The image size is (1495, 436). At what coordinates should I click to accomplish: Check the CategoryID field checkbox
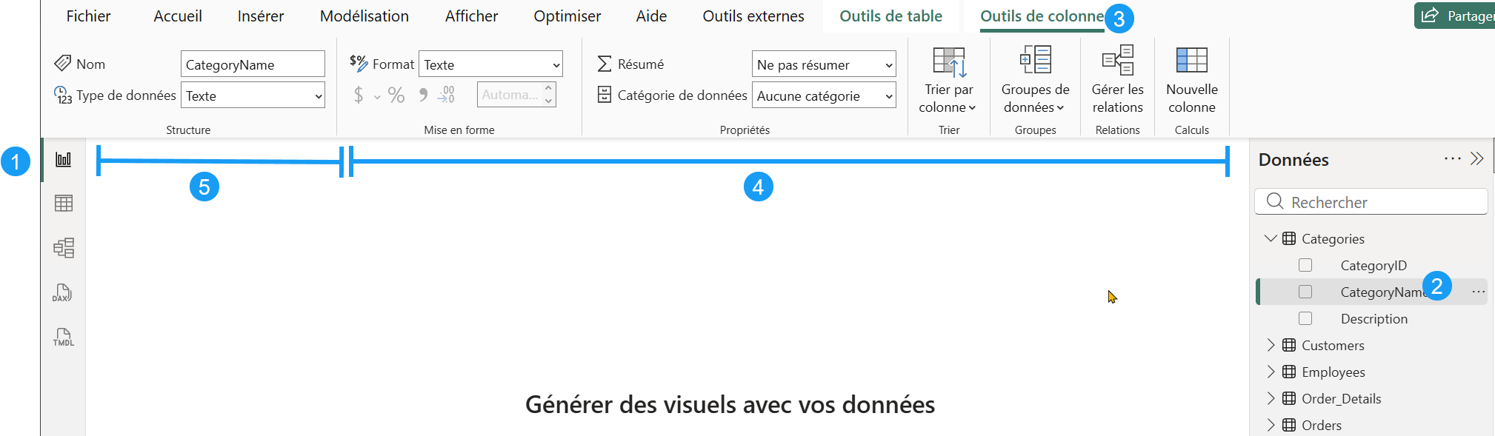coord(1305,265)
